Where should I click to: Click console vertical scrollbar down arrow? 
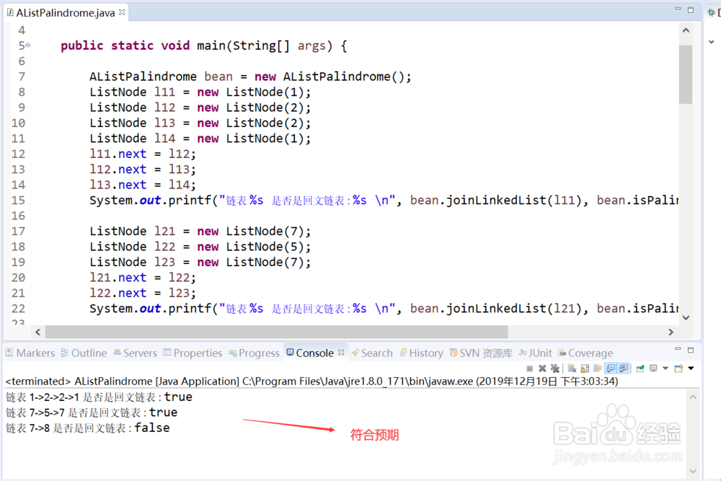pos(694,471)
